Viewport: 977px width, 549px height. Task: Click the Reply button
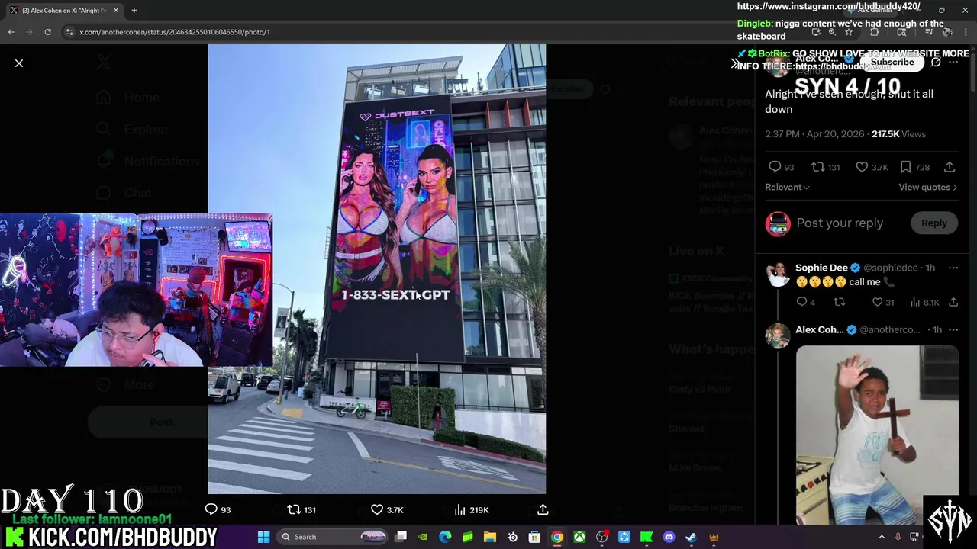tap(933, 223)
